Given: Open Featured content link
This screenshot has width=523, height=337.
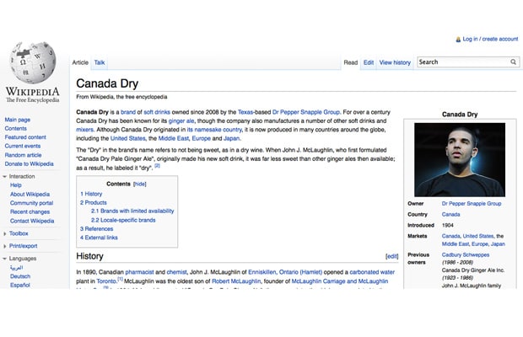Looking at the screenshot, I should (x=25, y=137).
